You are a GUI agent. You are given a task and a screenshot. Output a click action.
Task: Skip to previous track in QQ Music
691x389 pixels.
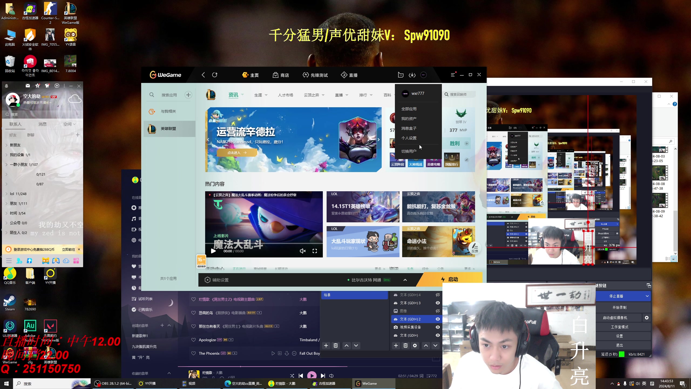[301, 376]
